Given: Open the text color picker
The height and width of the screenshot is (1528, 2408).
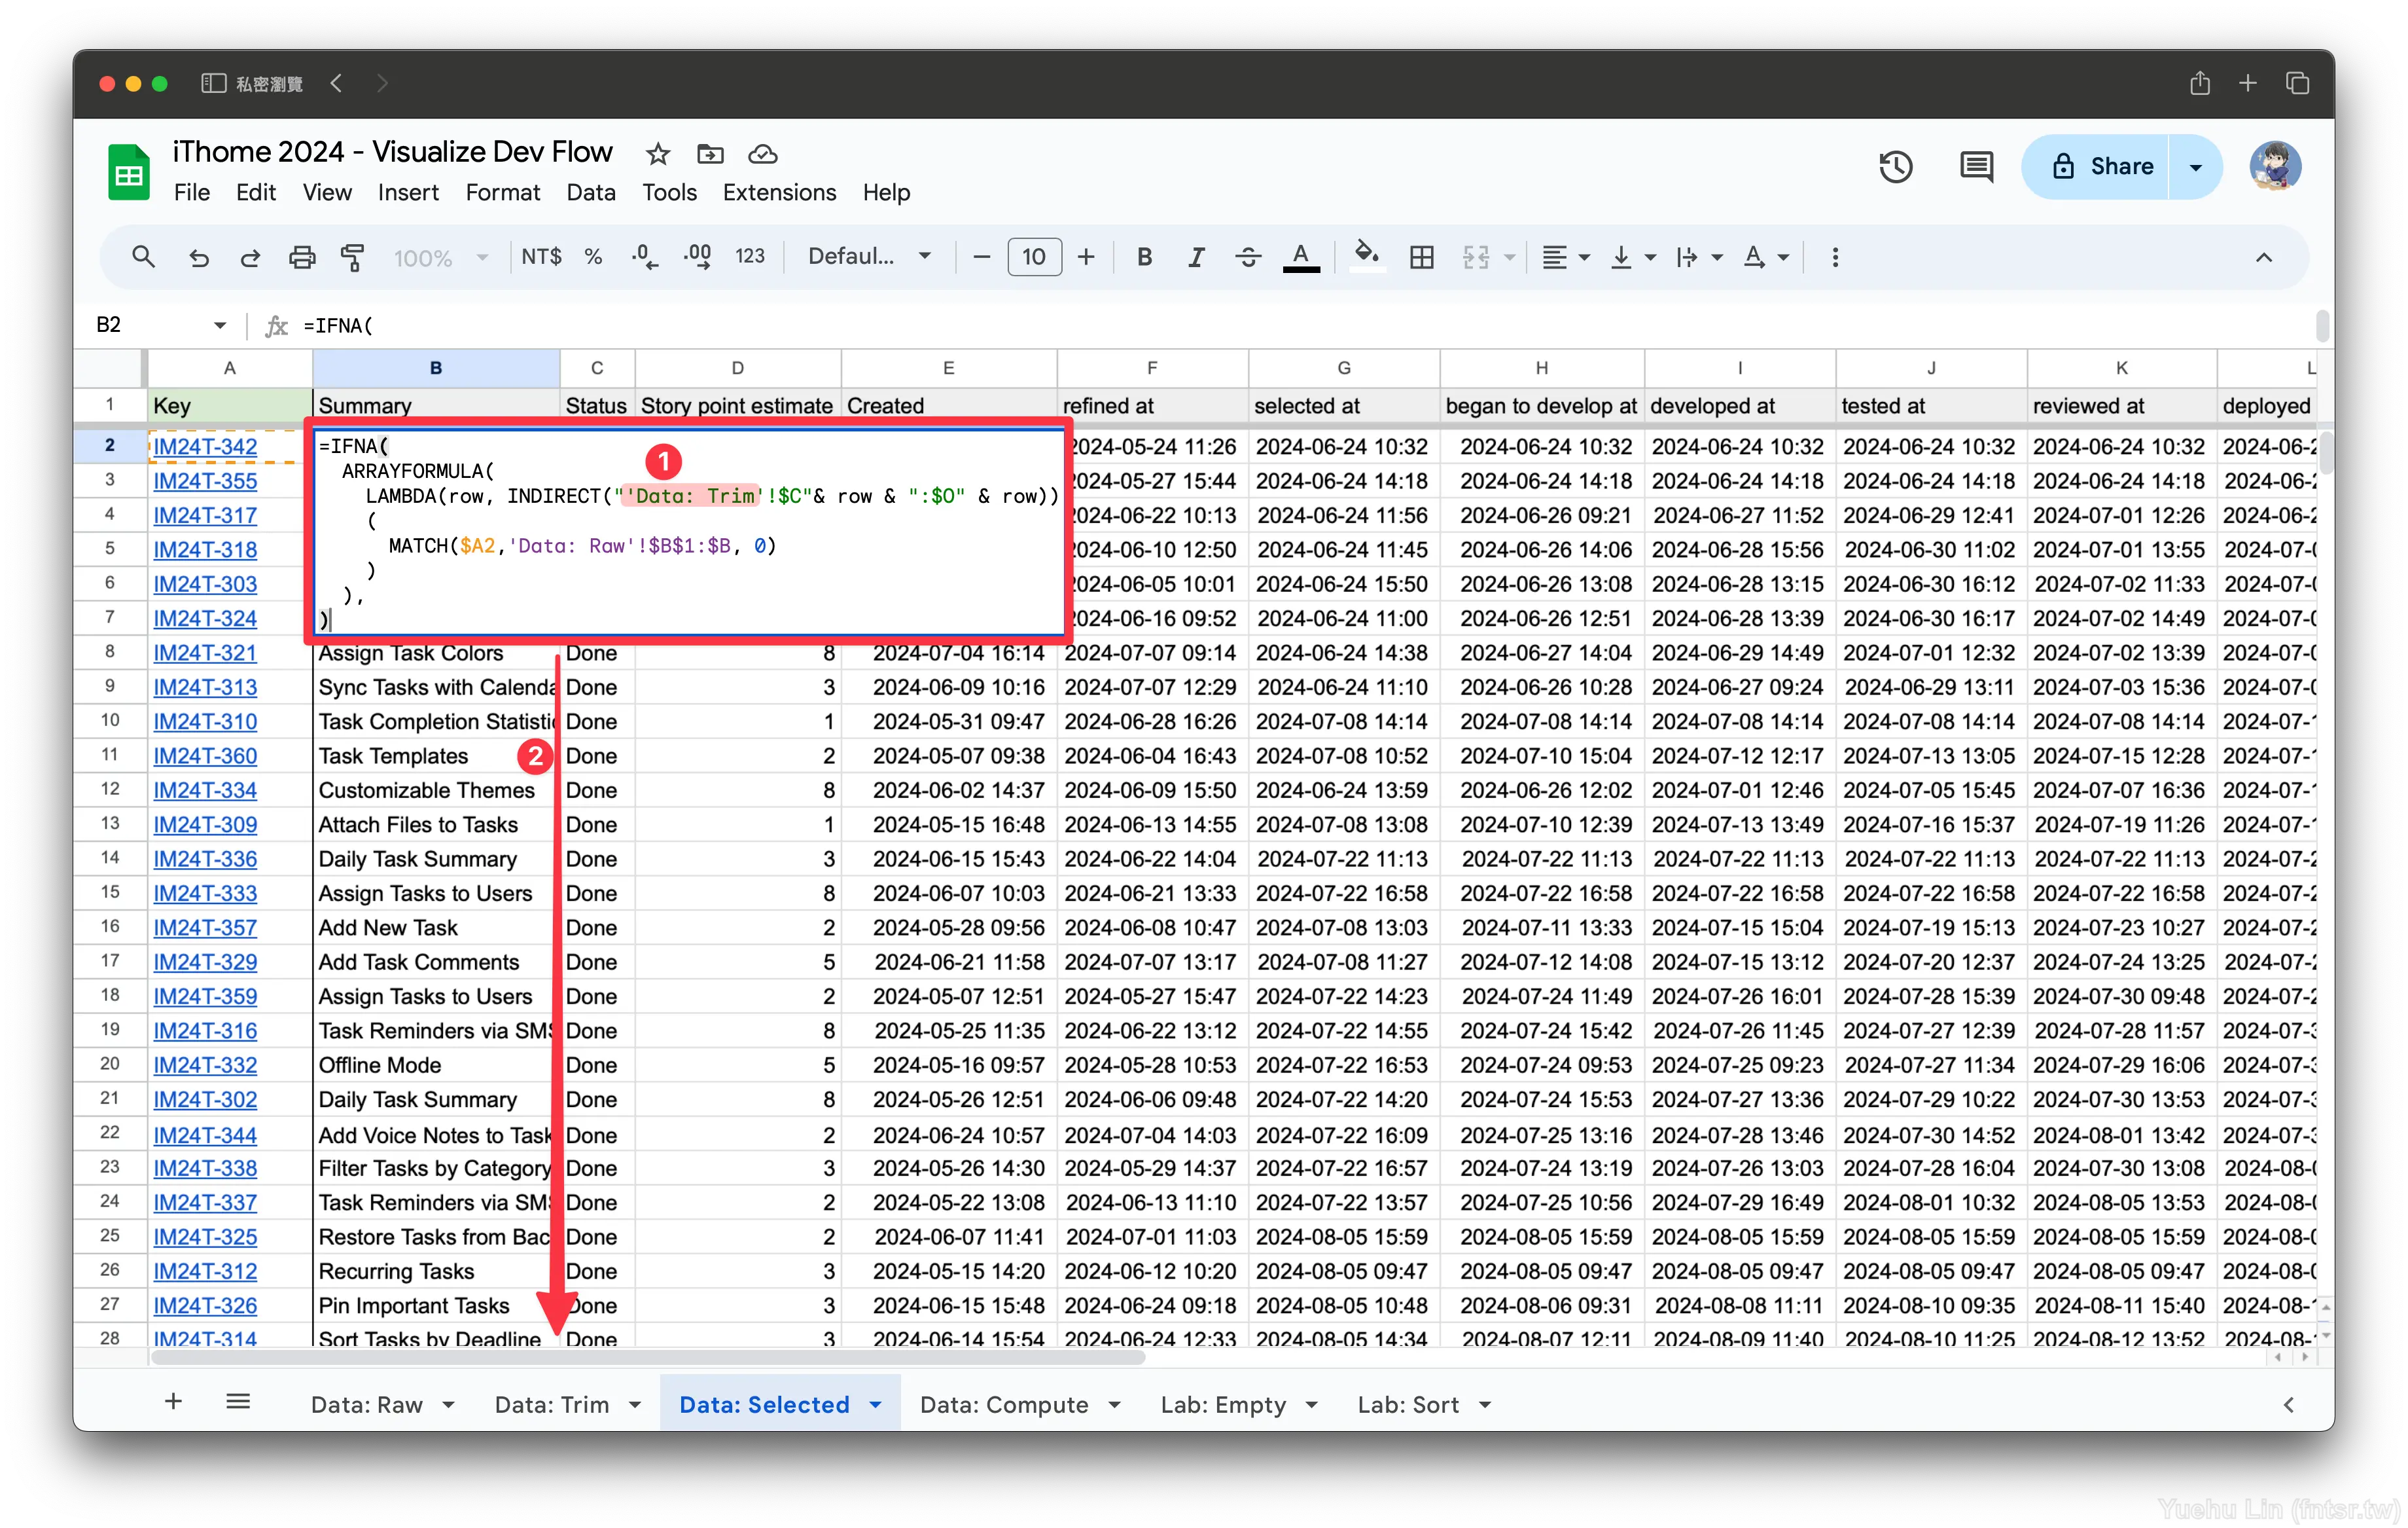Looking at the screenshot, I should 1300,257.
